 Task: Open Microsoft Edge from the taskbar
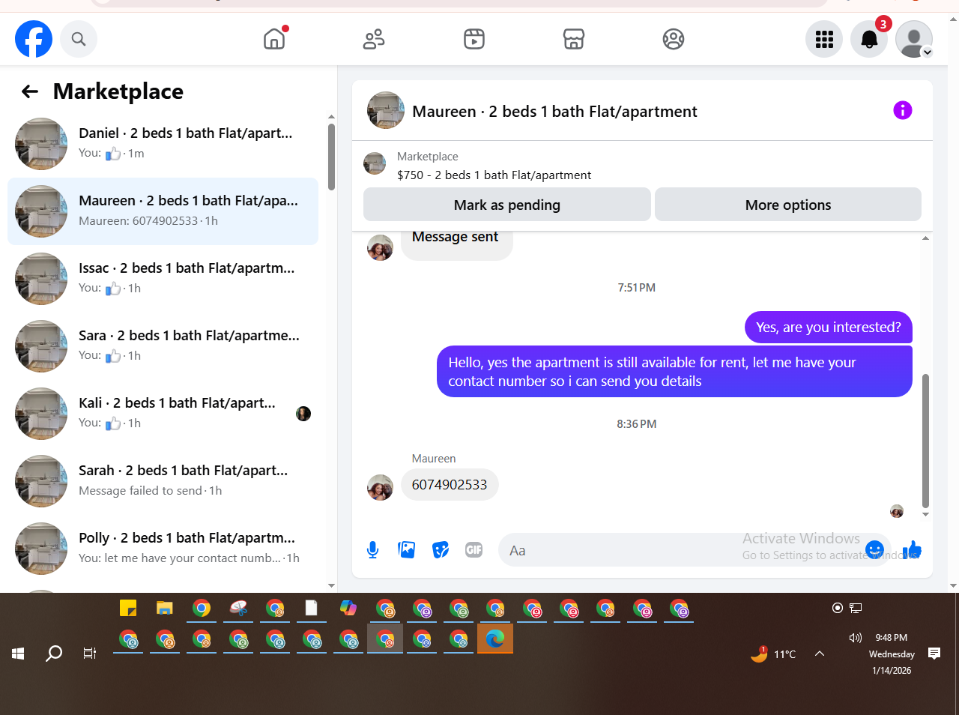click(x=495, y=639)
